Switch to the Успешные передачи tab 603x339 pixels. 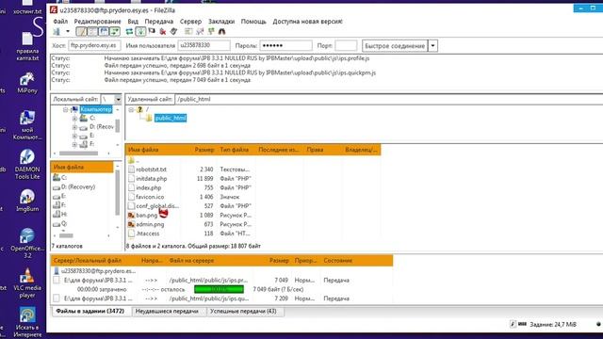243,312
